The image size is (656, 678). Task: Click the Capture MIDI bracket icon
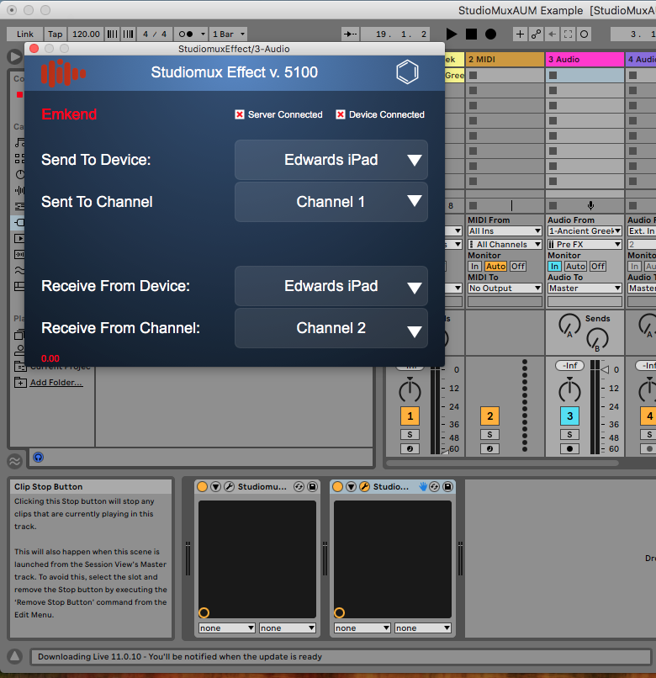569,34
